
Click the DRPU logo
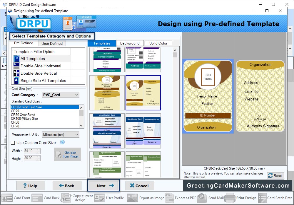pos(34,24)
